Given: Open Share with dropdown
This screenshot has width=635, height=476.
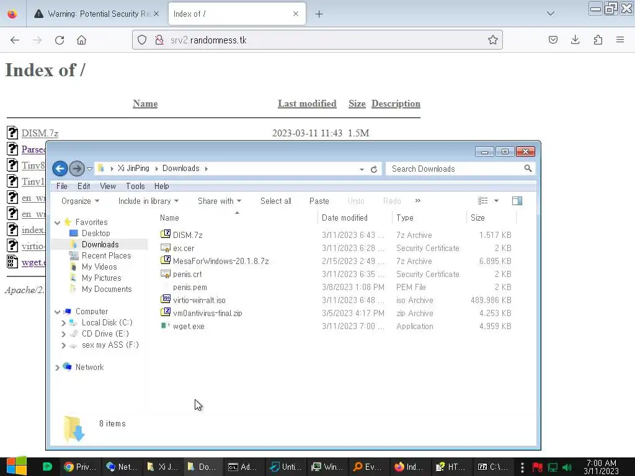Looking at the screenshot, I should (x=220, y=201).
